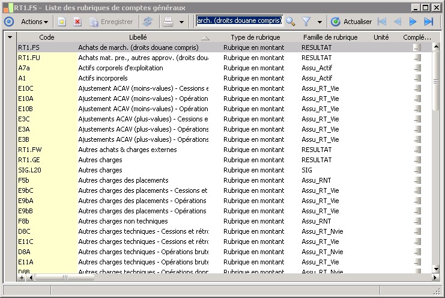Click the refresh arrows toolbar icon

coord(148,22)
